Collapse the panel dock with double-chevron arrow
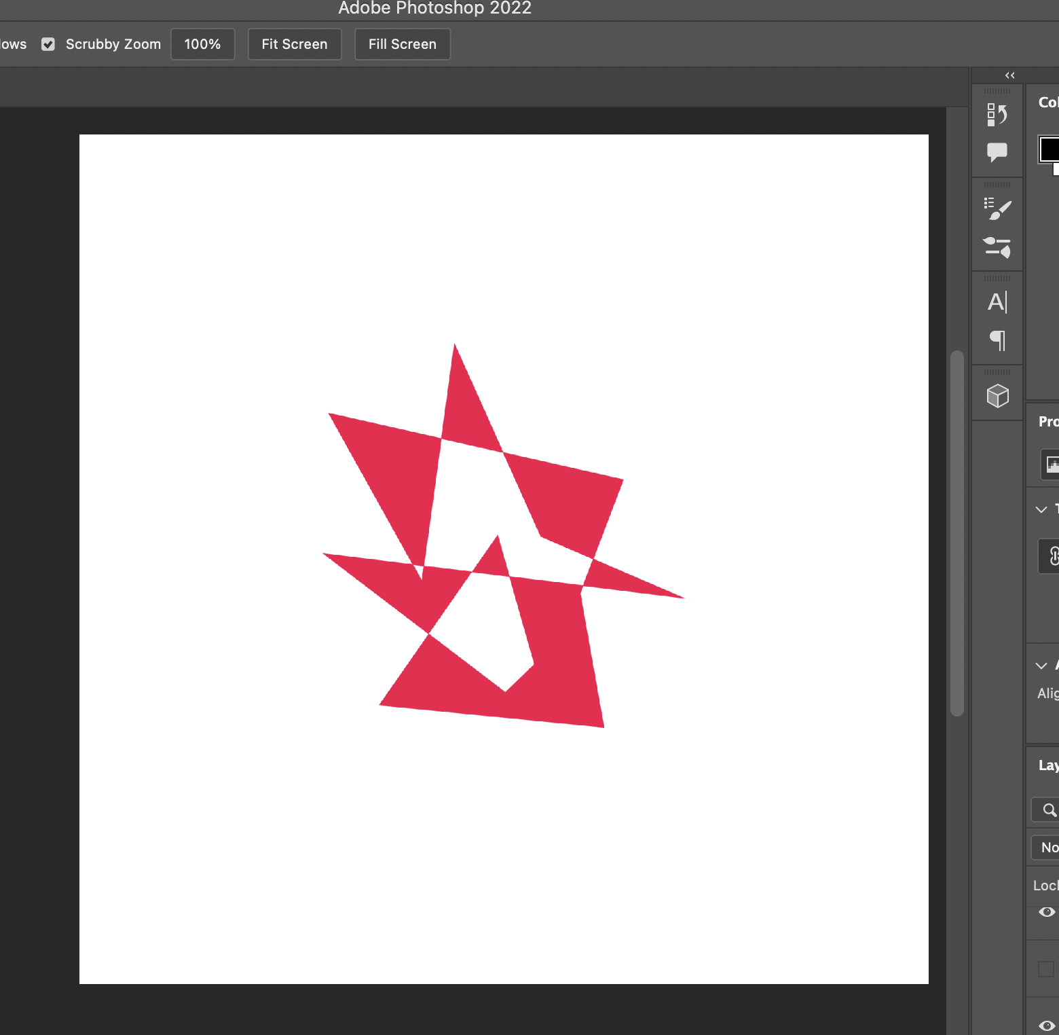This screenshot has height=1035, width=1059. point(1010,75)
